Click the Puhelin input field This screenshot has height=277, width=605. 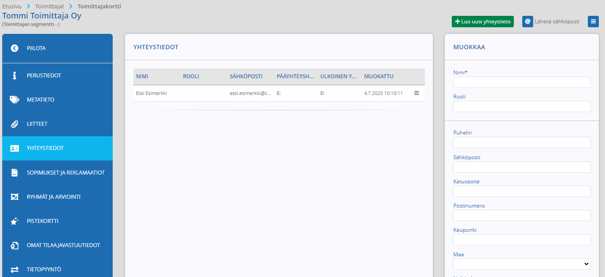tap(522, 142)
